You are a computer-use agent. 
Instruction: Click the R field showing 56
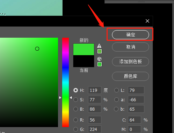(x=95, y=120)
